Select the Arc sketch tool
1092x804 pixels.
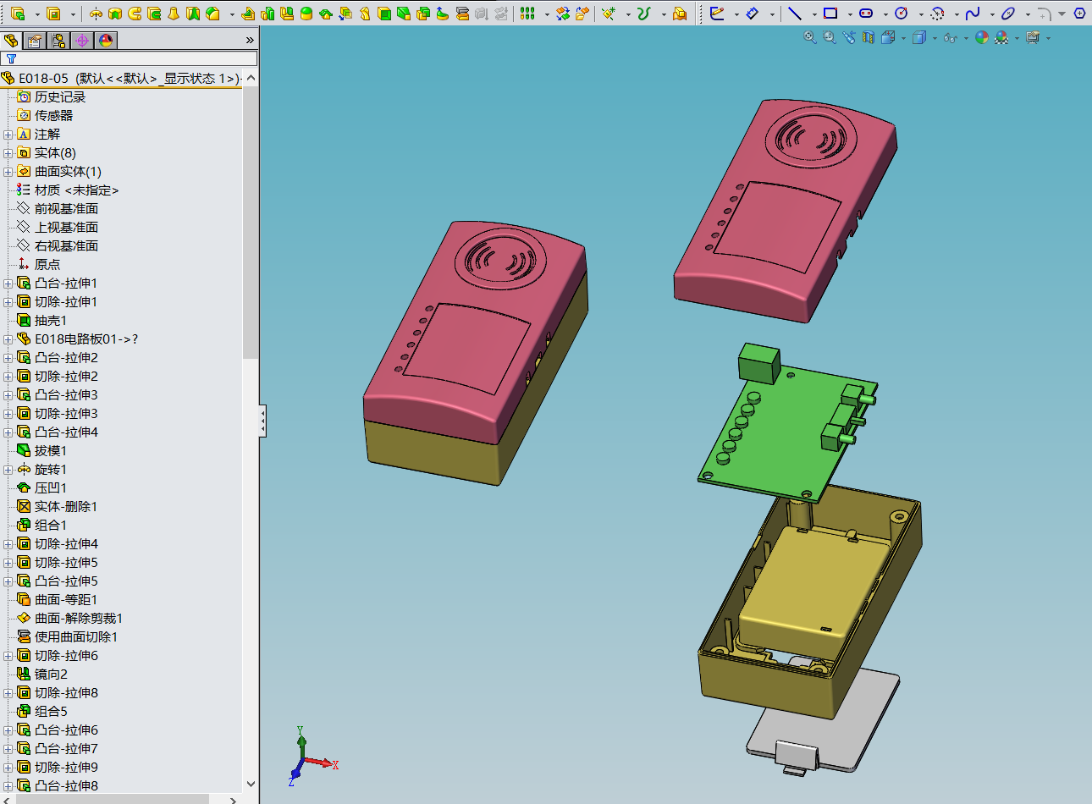[937, 14]
